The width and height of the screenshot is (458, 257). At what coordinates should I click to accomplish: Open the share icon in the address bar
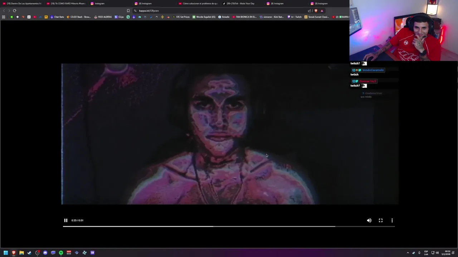(310, 11)
